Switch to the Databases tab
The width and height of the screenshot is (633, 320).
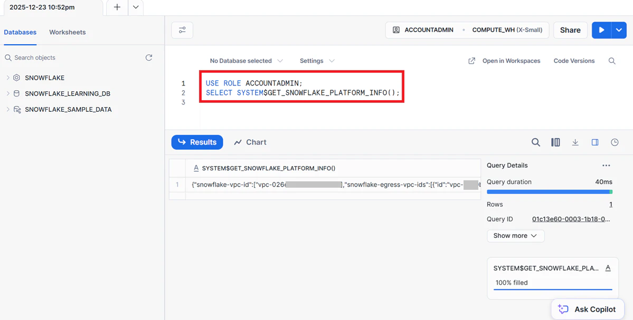[20, 32]
